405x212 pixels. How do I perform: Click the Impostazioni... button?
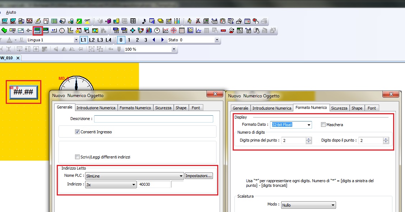pos(199,176)
